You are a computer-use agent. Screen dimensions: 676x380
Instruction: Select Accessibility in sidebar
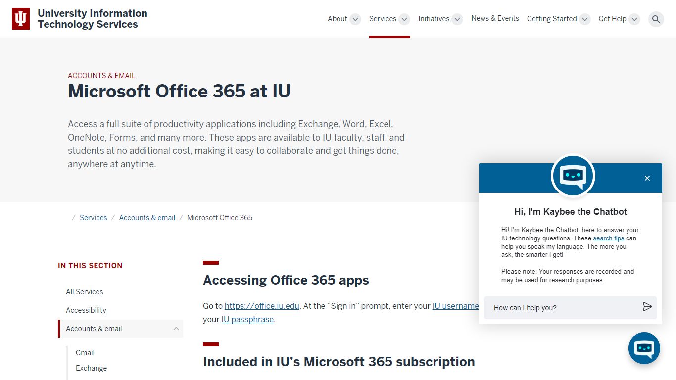pyautogui.click(x=86, y=310)
